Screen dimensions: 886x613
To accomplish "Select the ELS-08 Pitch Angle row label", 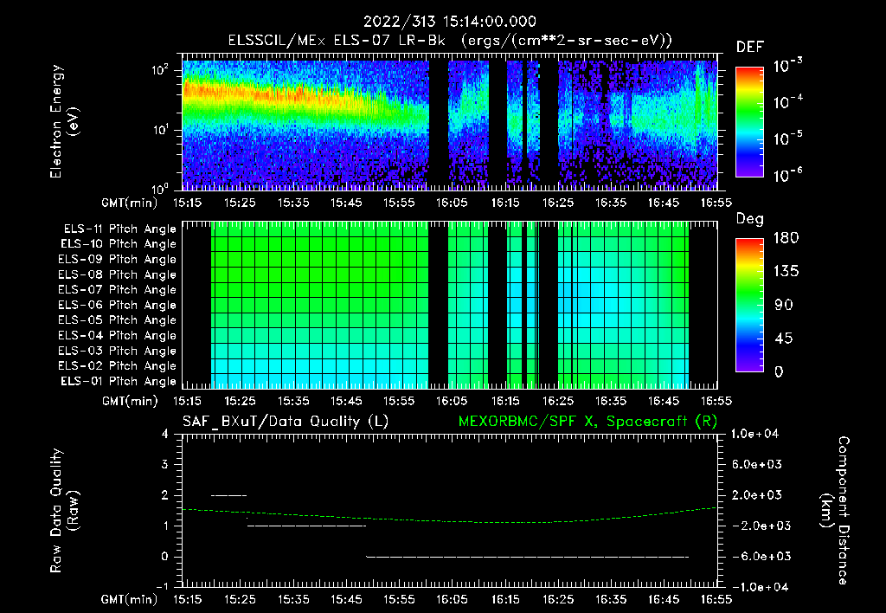I will point(118,274).
